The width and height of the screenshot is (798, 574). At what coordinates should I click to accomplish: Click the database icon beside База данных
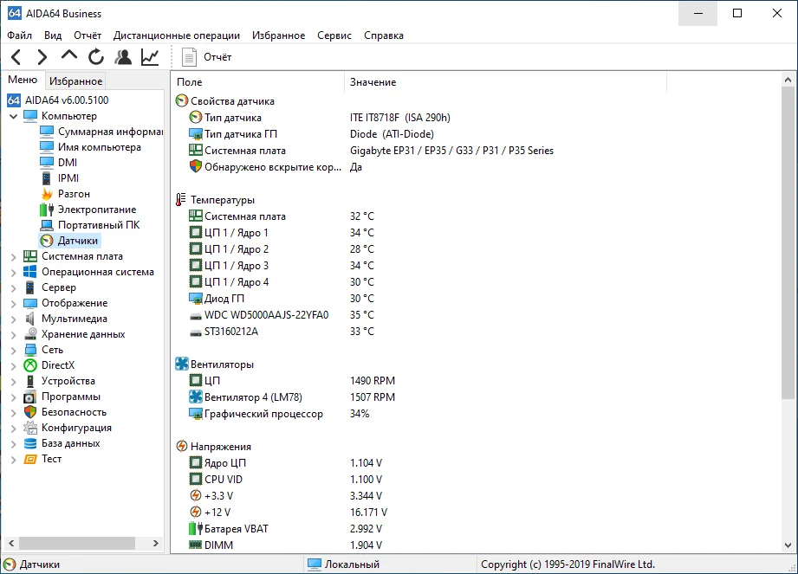click(x=30, y=443)
